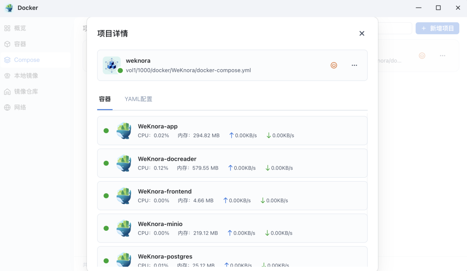Click the WeKnora-frontend download arrow icon
This screenshot has width=467, height=271.
tap(263, 201)
